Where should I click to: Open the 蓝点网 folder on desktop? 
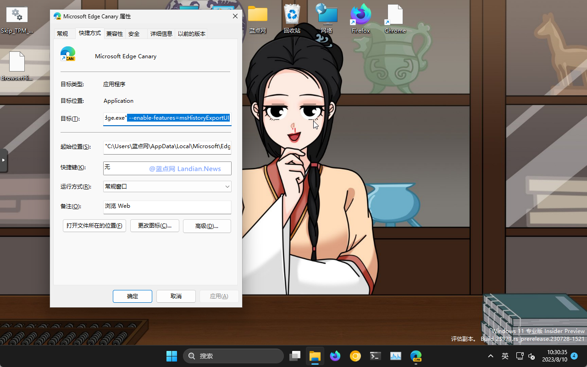[258, 20]
